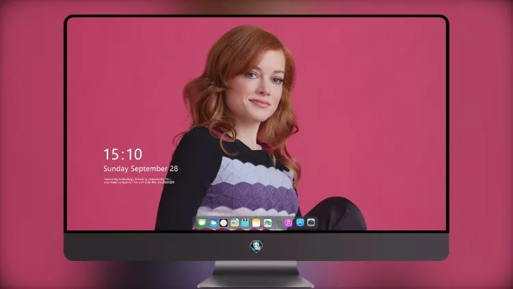Launch the Weather app from the dock

coord(213,223)
